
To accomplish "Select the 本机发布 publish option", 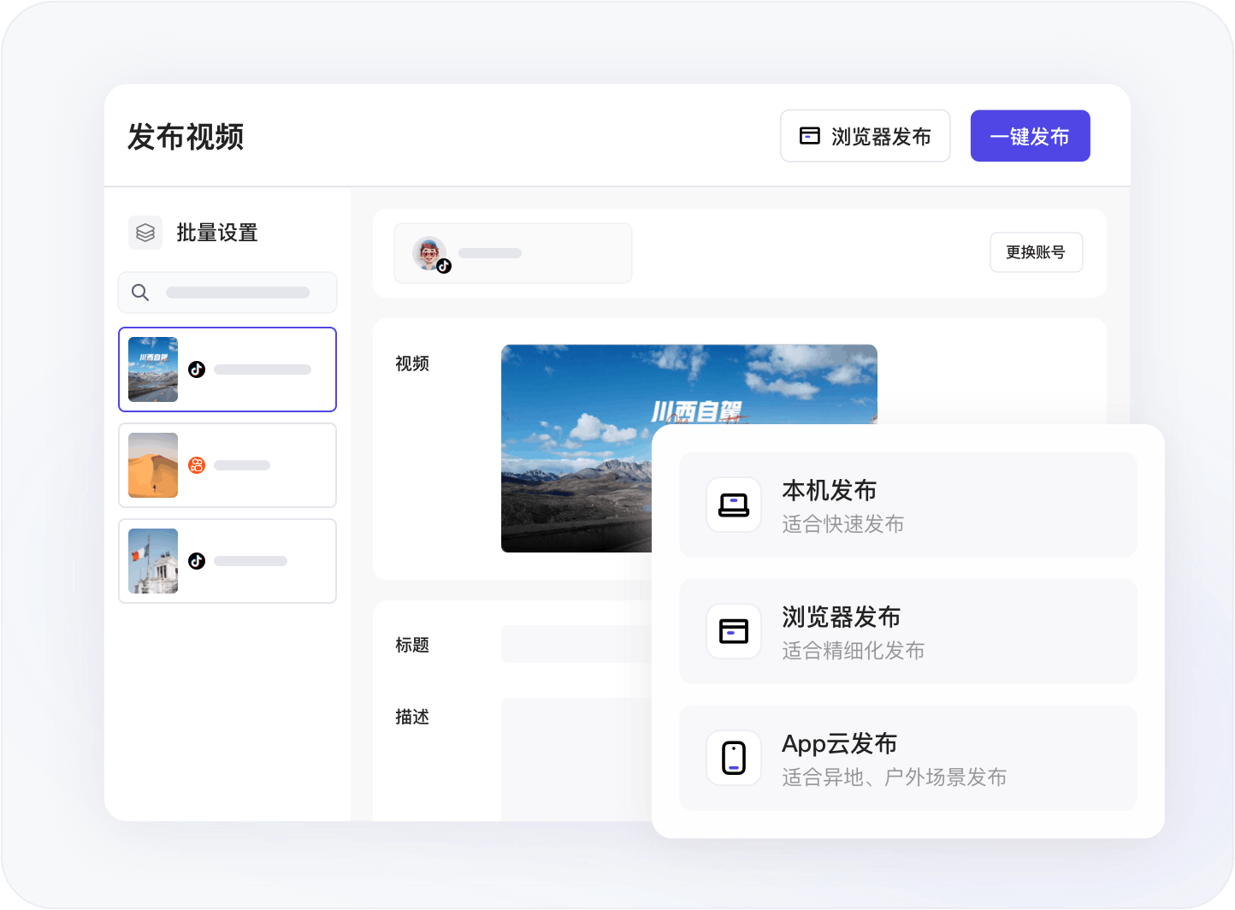I will click(907, 505).
